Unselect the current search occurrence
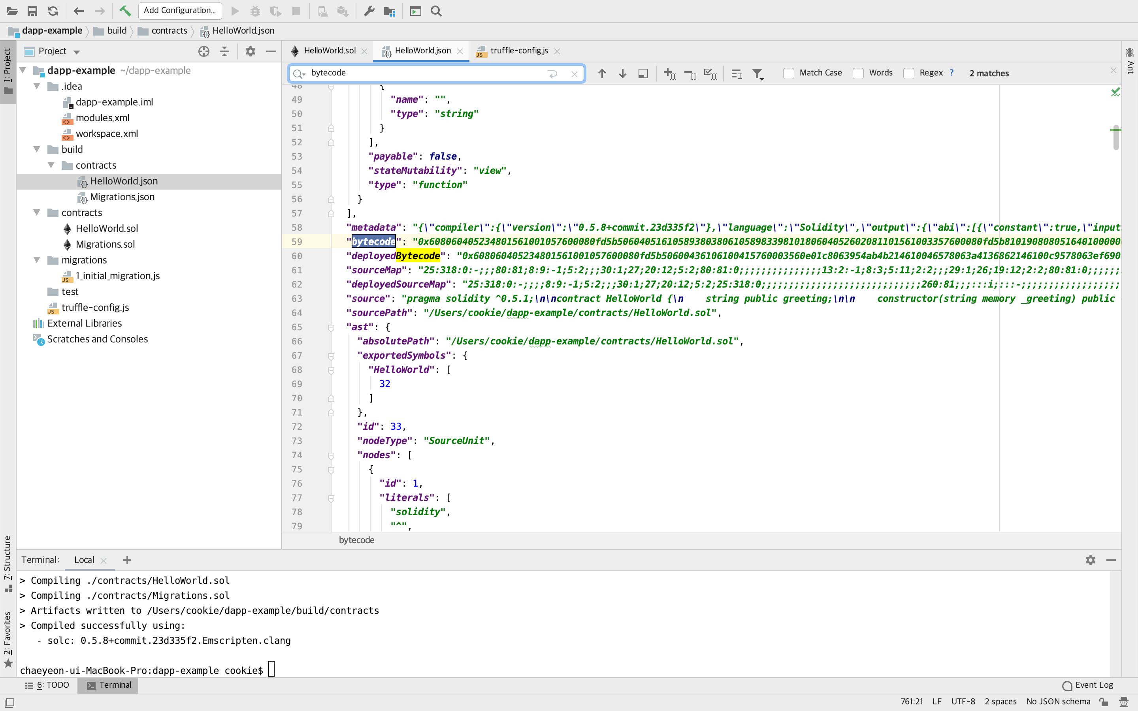The width and height of the screenshot is (1138, 711). pyautogui.click(x=690, y=74)
